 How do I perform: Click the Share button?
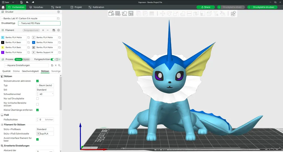(x=205, y=7)
